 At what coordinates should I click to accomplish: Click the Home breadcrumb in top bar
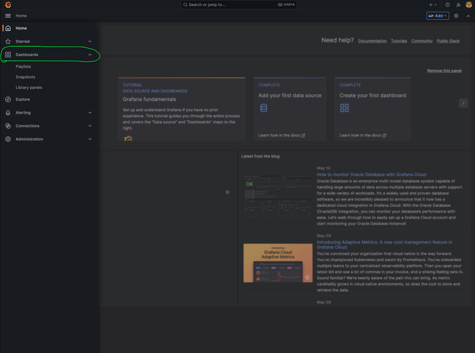pos(21,16)
